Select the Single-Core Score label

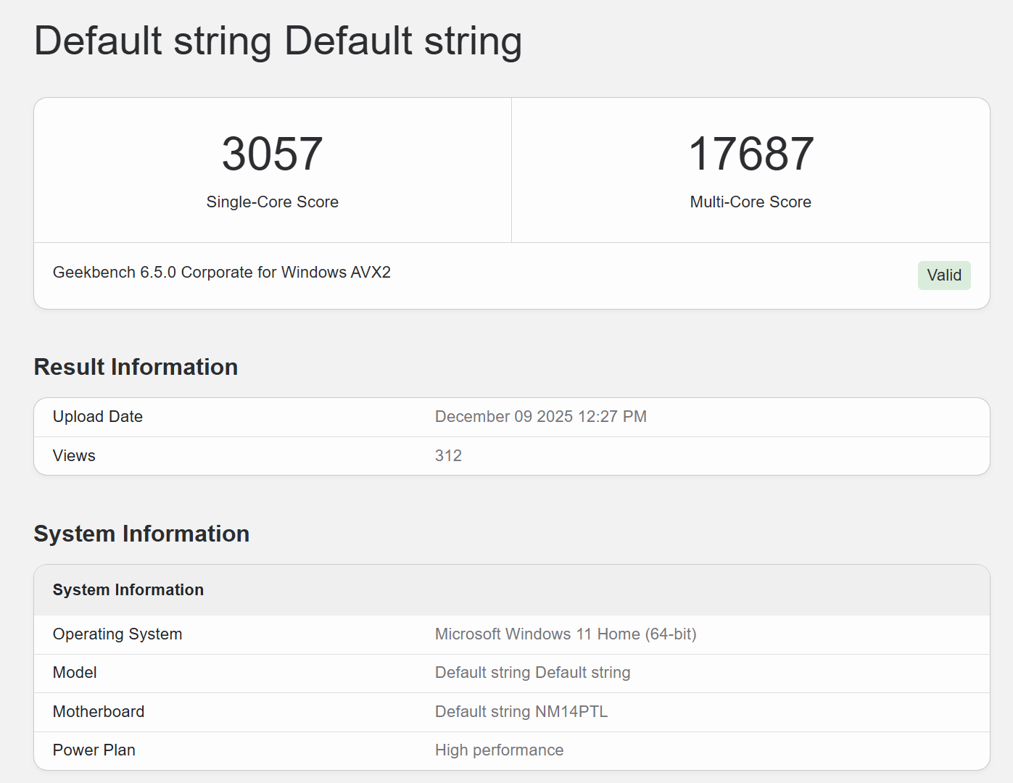point(272,202)
